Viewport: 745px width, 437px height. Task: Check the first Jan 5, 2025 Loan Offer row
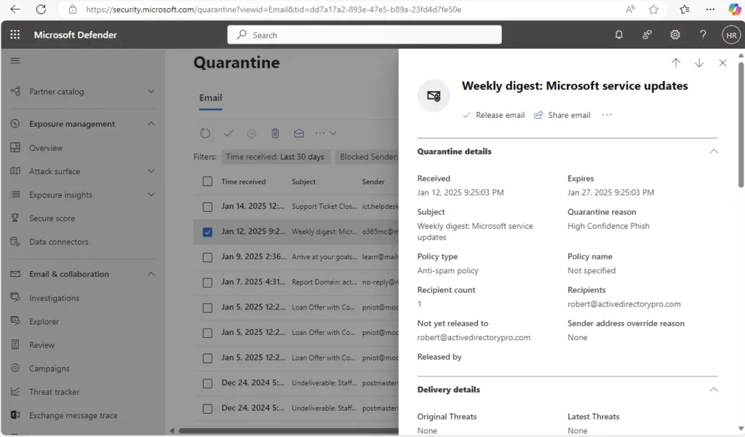click(x=207, y=307)
